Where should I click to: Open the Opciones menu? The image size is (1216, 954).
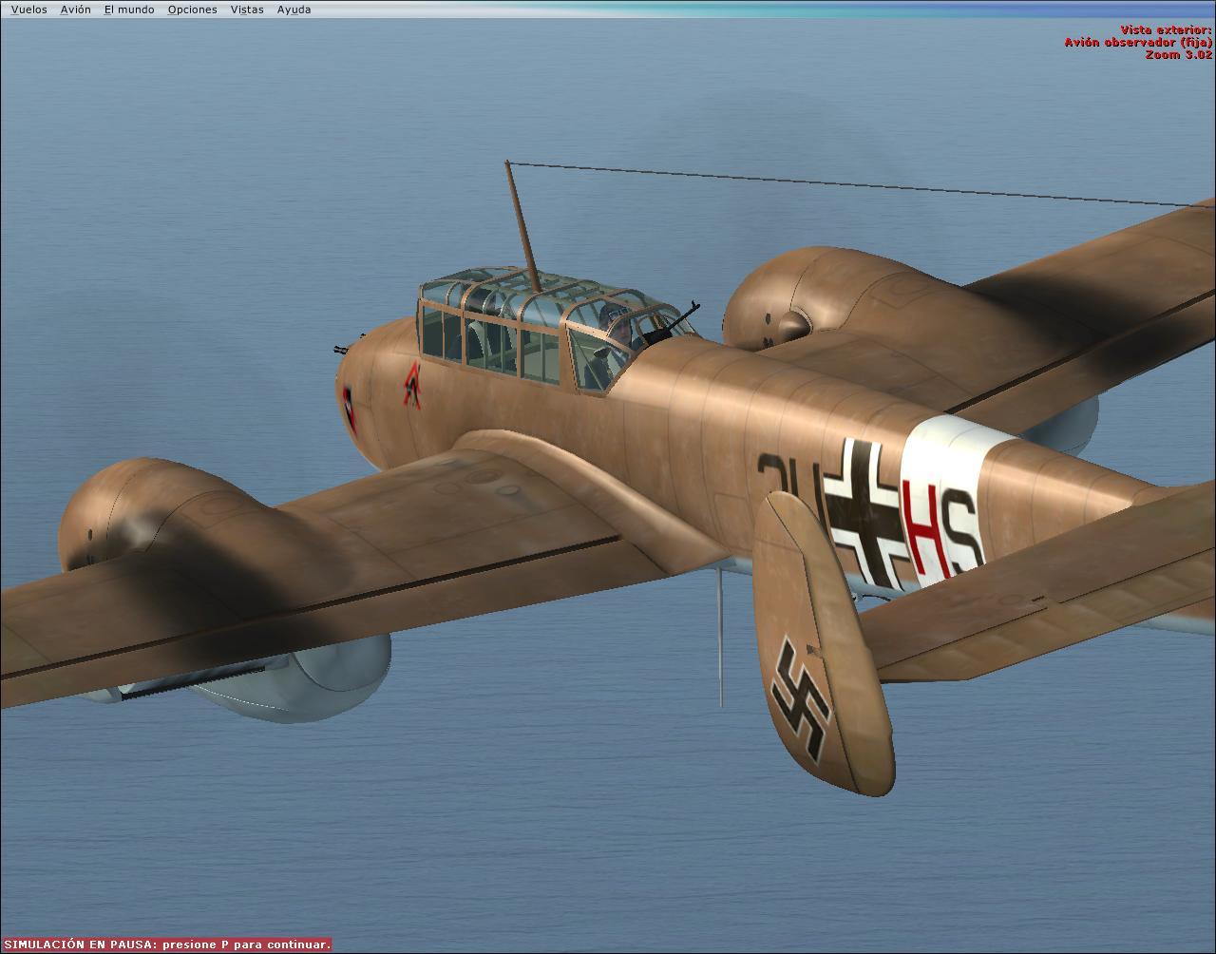coord(192,10)
